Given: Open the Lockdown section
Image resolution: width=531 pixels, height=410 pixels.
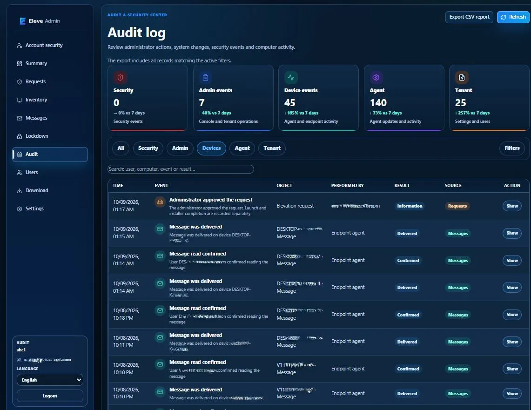Looking at the screenshot, I should [50, 136].
